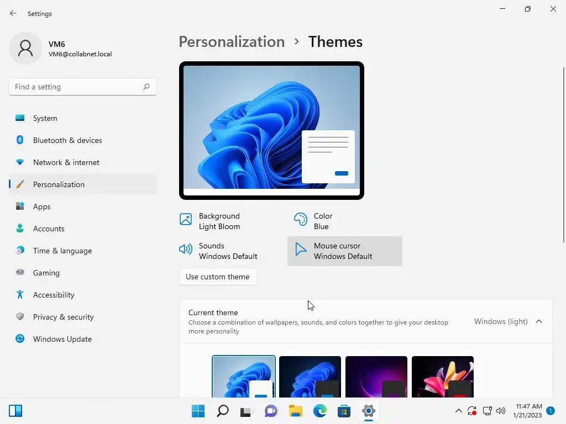
Task: Click the Settings gear taskbar icon
Action: tap(369, 411)
